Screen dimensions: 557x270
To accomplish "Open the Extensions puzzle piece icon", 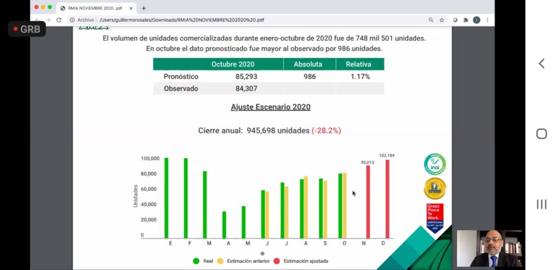I will (x=466, y=20).
